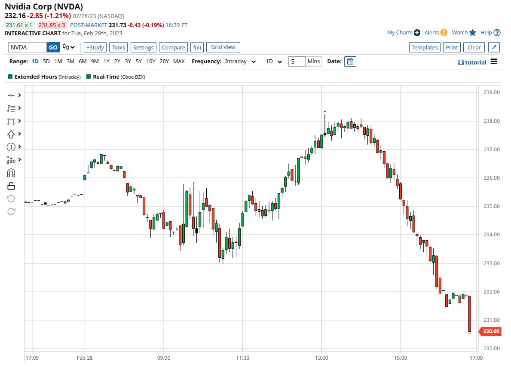The image size is (511, 367).
Task: Toggle the Extended Hours legend indicator
Action: tap(10, 76)
